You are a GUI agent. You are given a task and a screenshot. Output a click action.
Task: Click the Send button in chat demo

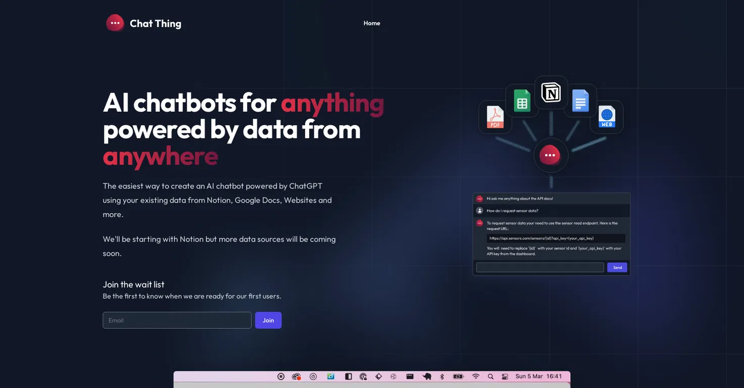tap(617, 267)
